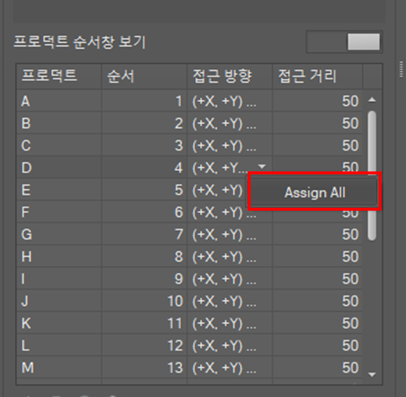Select the 접근 거리 value for product J
406x397 pixels.
click(x=317, y=301)
